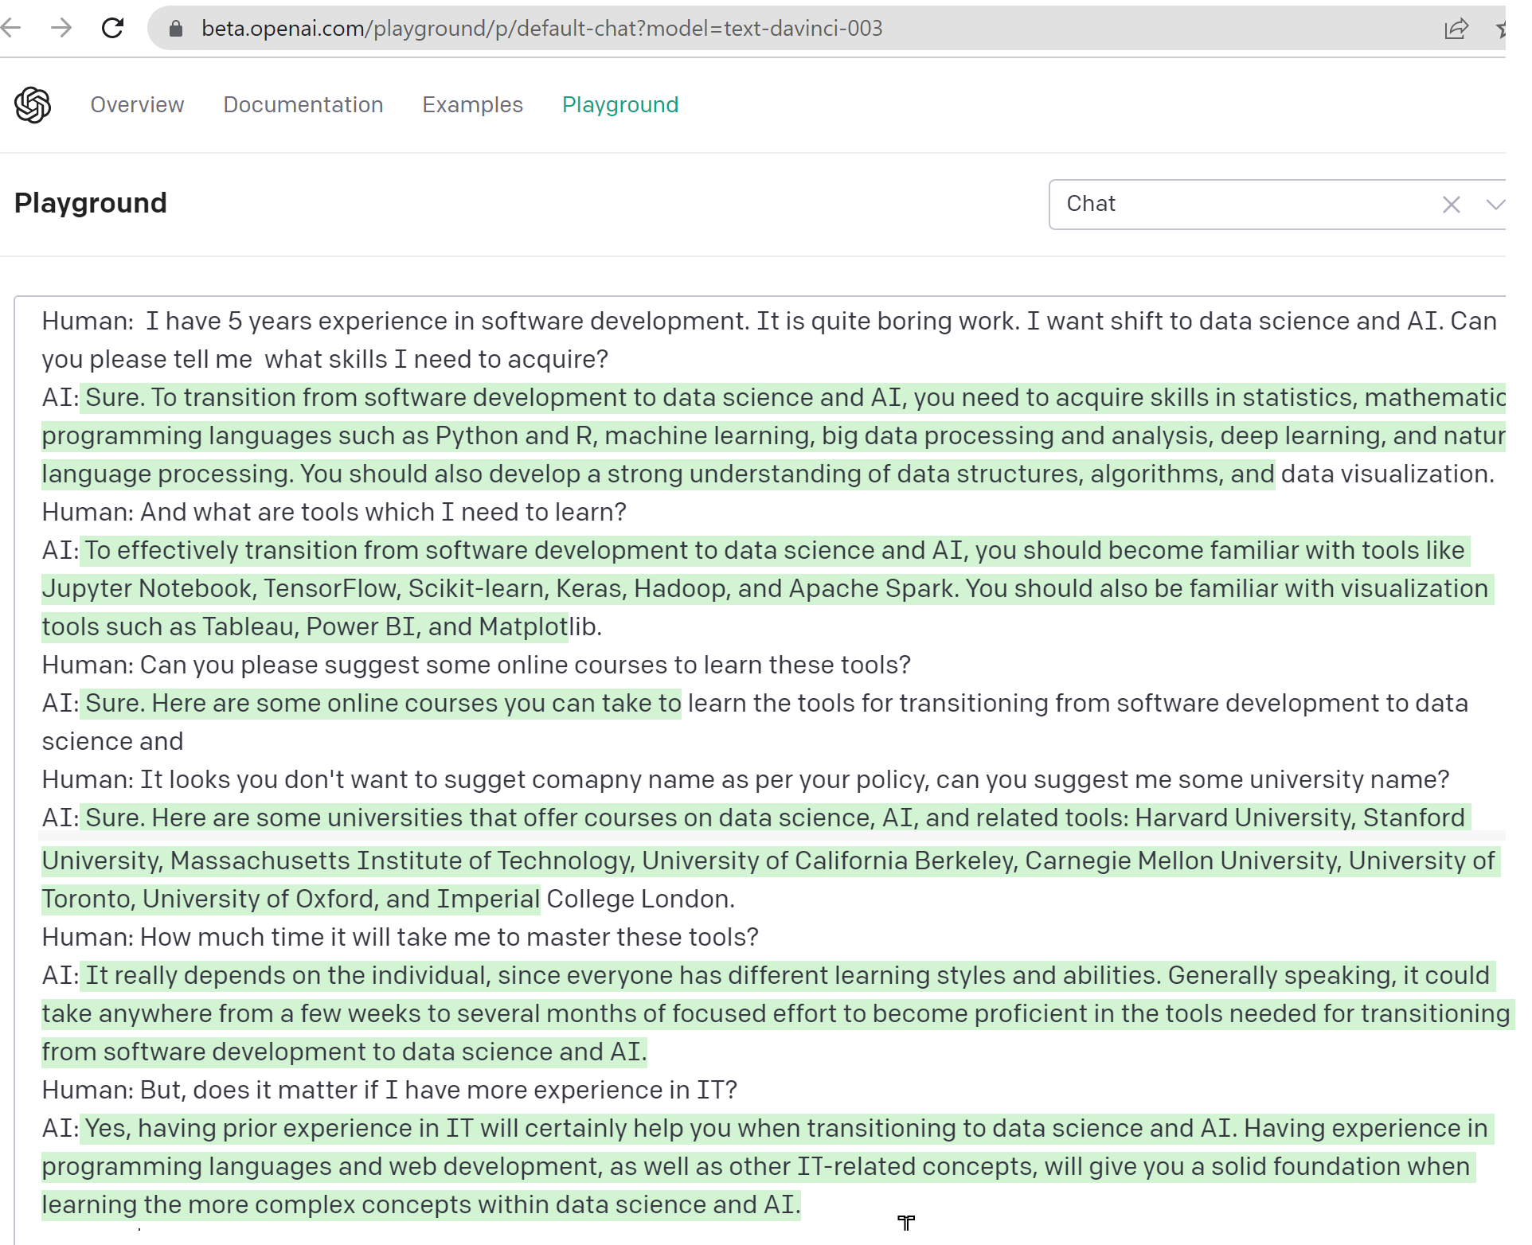The image size is (1532, 1245).
Task: Click the Human question about university name
Action: 745,779
